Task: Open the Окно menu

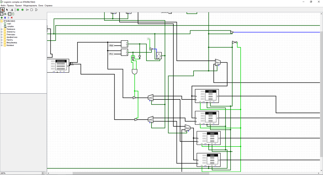Action: pyautogui.click(x=41, y=5)
